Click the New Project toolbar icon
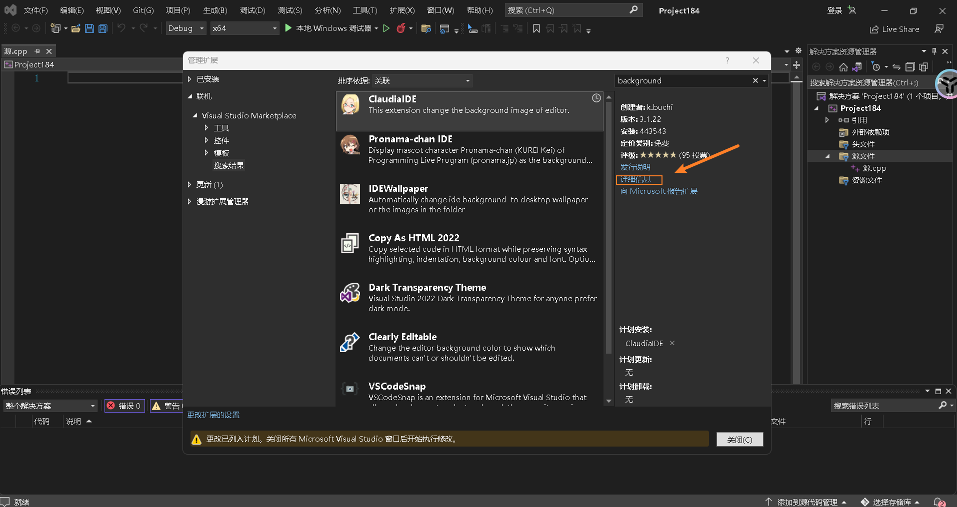Viewport: 957px width, 507px height. click(x=55, y=28)
